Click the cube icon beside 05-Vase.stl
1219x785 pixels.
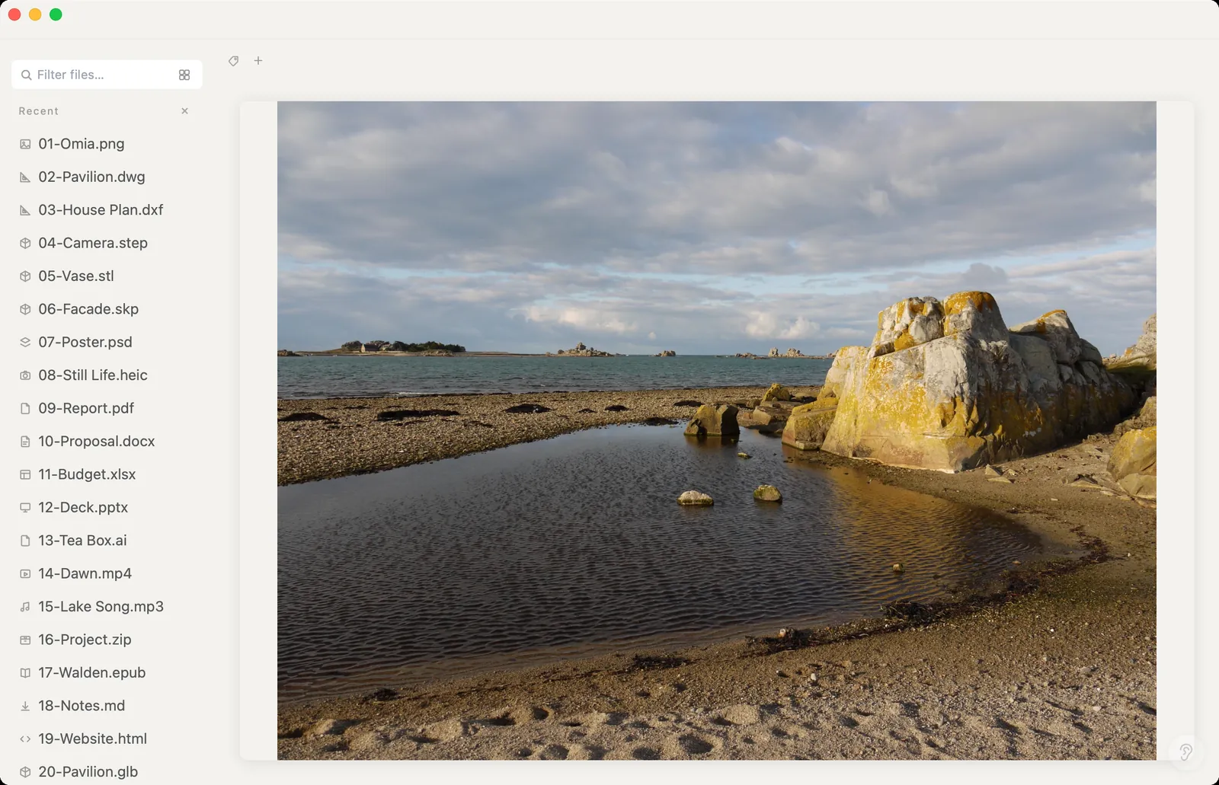(x=25, y=276)
